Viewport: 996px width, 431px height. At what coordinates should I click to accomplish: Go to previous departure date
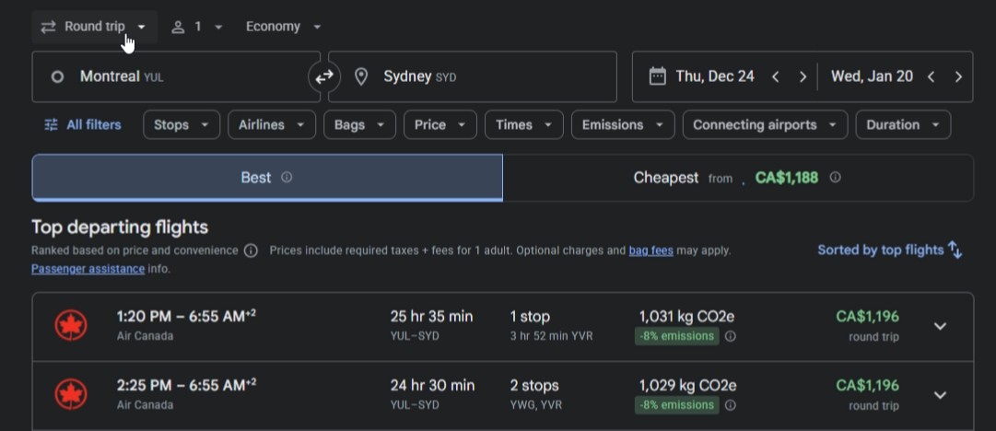(x=775, y=76)
